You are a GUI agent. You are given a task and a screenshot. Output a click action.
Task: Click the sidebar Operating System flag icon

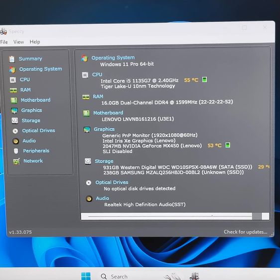click(12, 70)
